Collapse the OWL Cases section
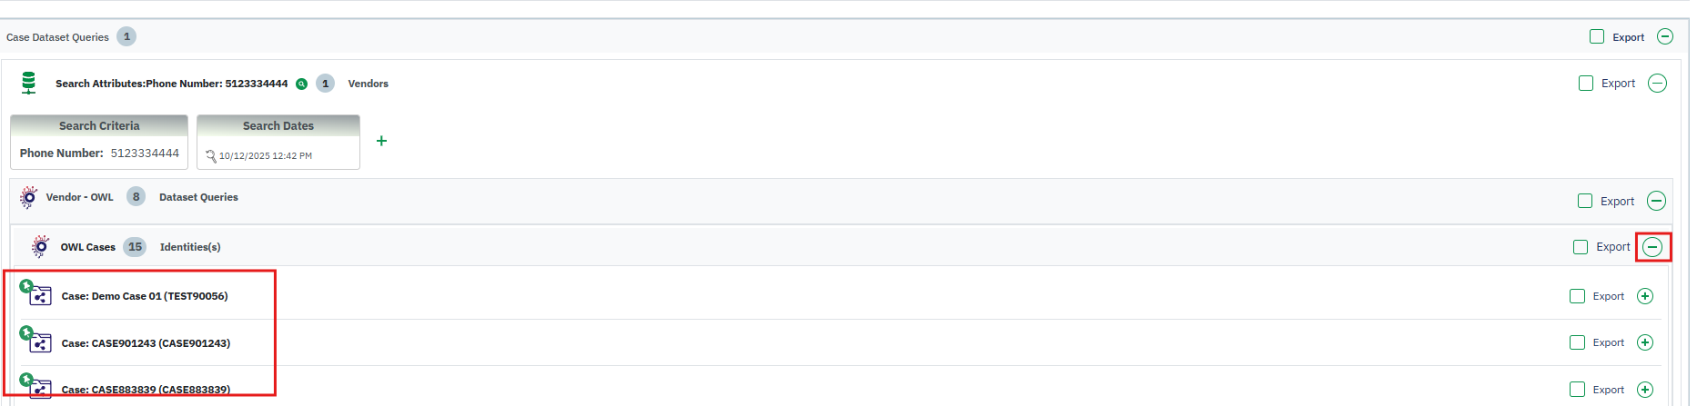Image resolution: width=1697 pixels, height=406 pixels. point(1652,247)
